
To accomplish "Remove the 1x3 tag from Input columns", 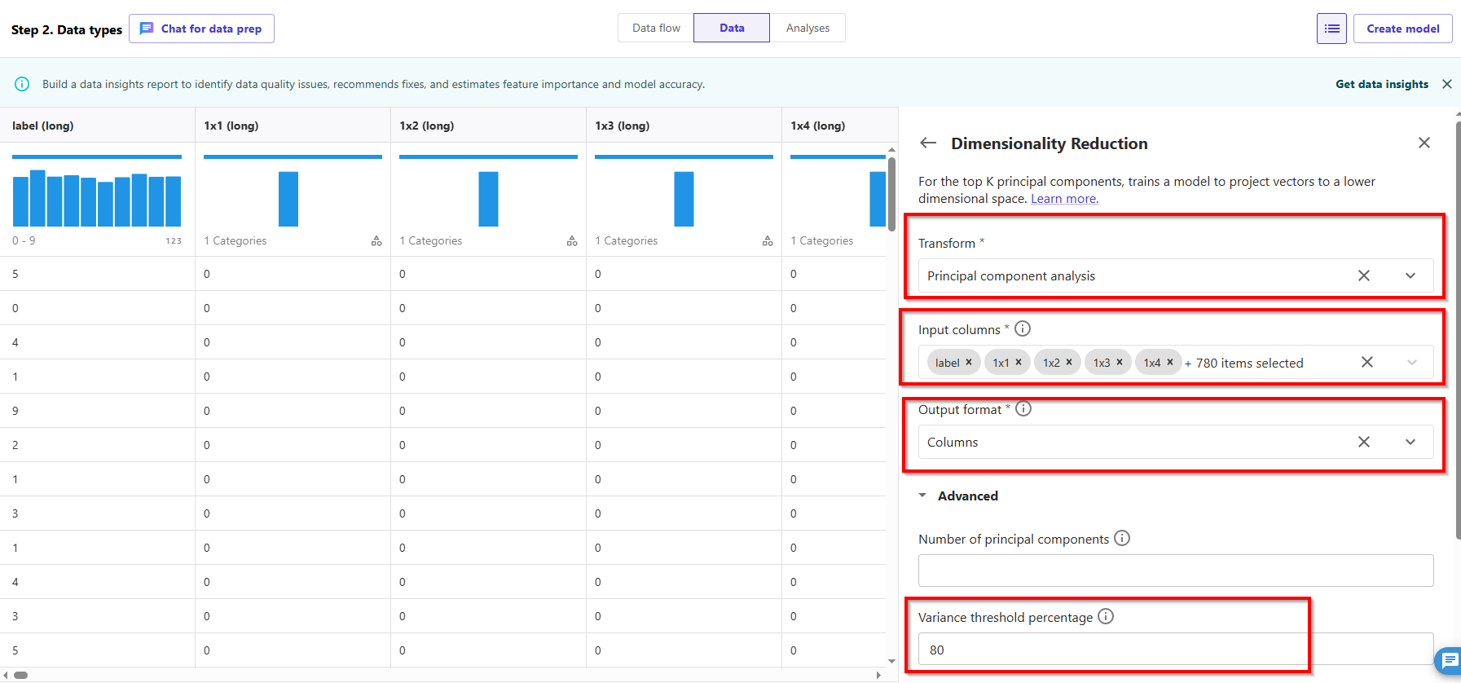I will 1120,363.
